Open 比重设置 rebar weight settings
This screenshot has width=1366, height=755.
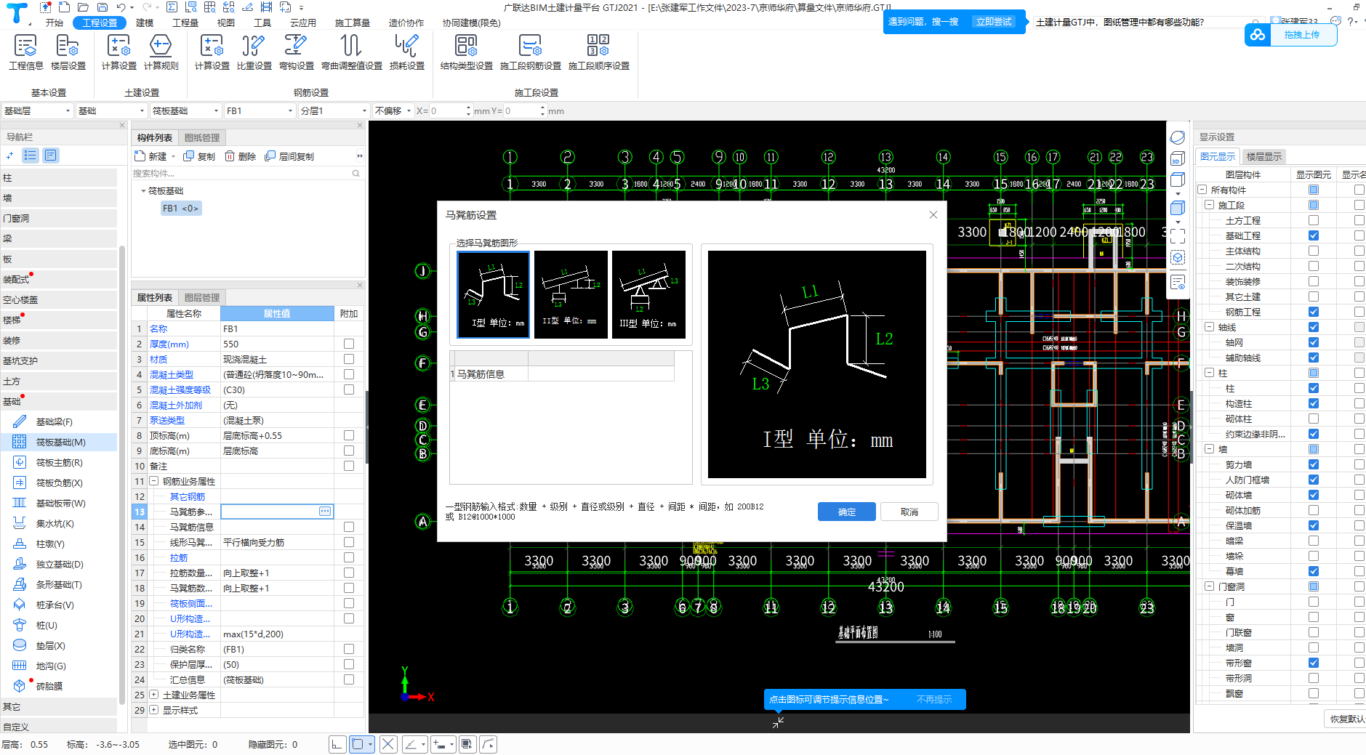point(254,52)
